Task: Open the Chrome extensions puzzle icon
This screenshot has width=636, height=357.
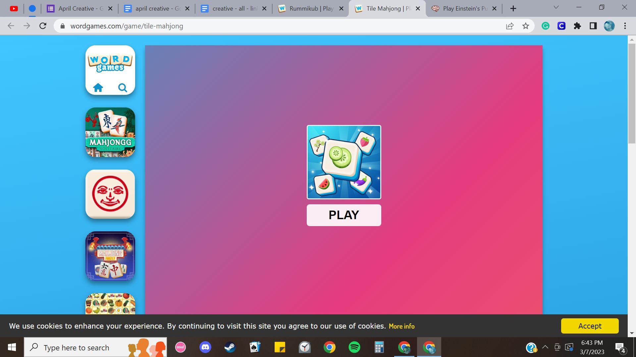Action: [577, 26]
